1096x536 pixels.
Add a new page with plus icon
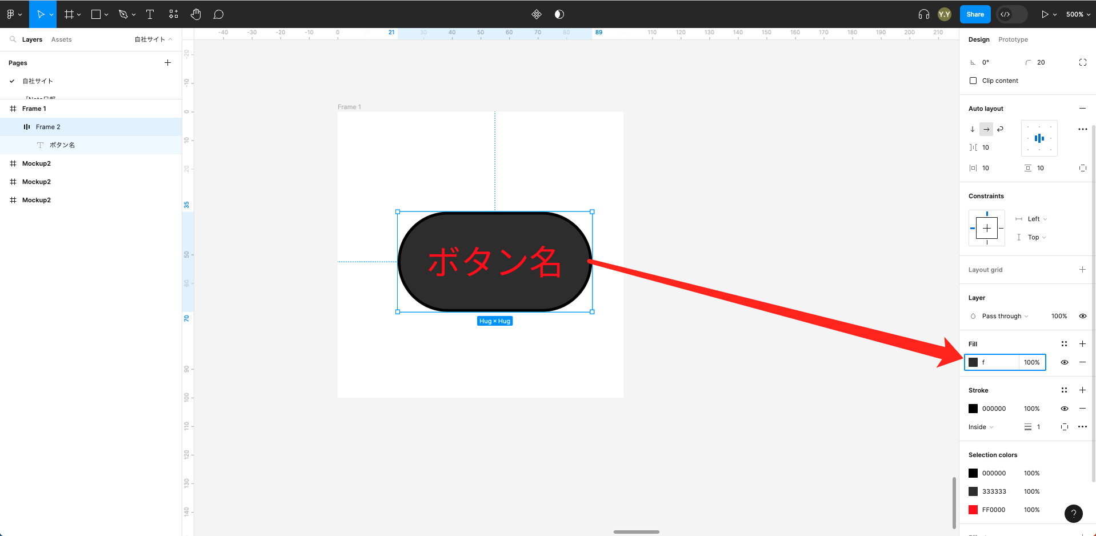click(x=167, y=62)
